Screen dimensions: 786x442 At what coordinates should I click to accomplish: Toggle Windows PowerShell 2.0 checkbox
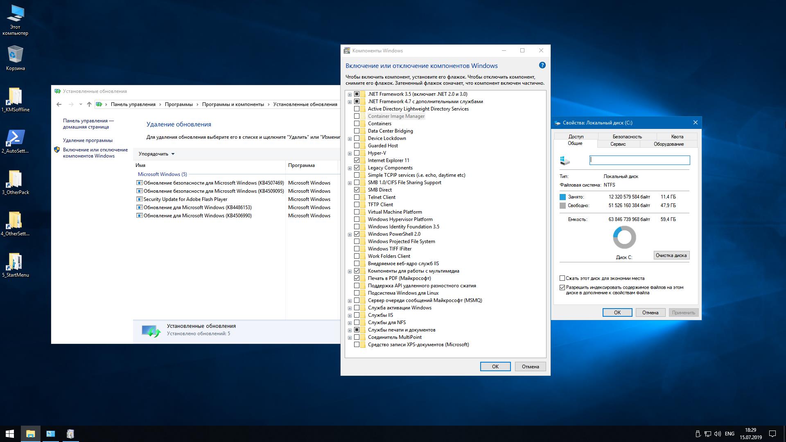click(x=357, y=234)
